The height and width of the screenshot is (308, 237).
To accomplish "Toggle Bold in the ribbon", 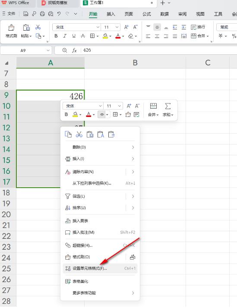I will (x=56, y=36).
